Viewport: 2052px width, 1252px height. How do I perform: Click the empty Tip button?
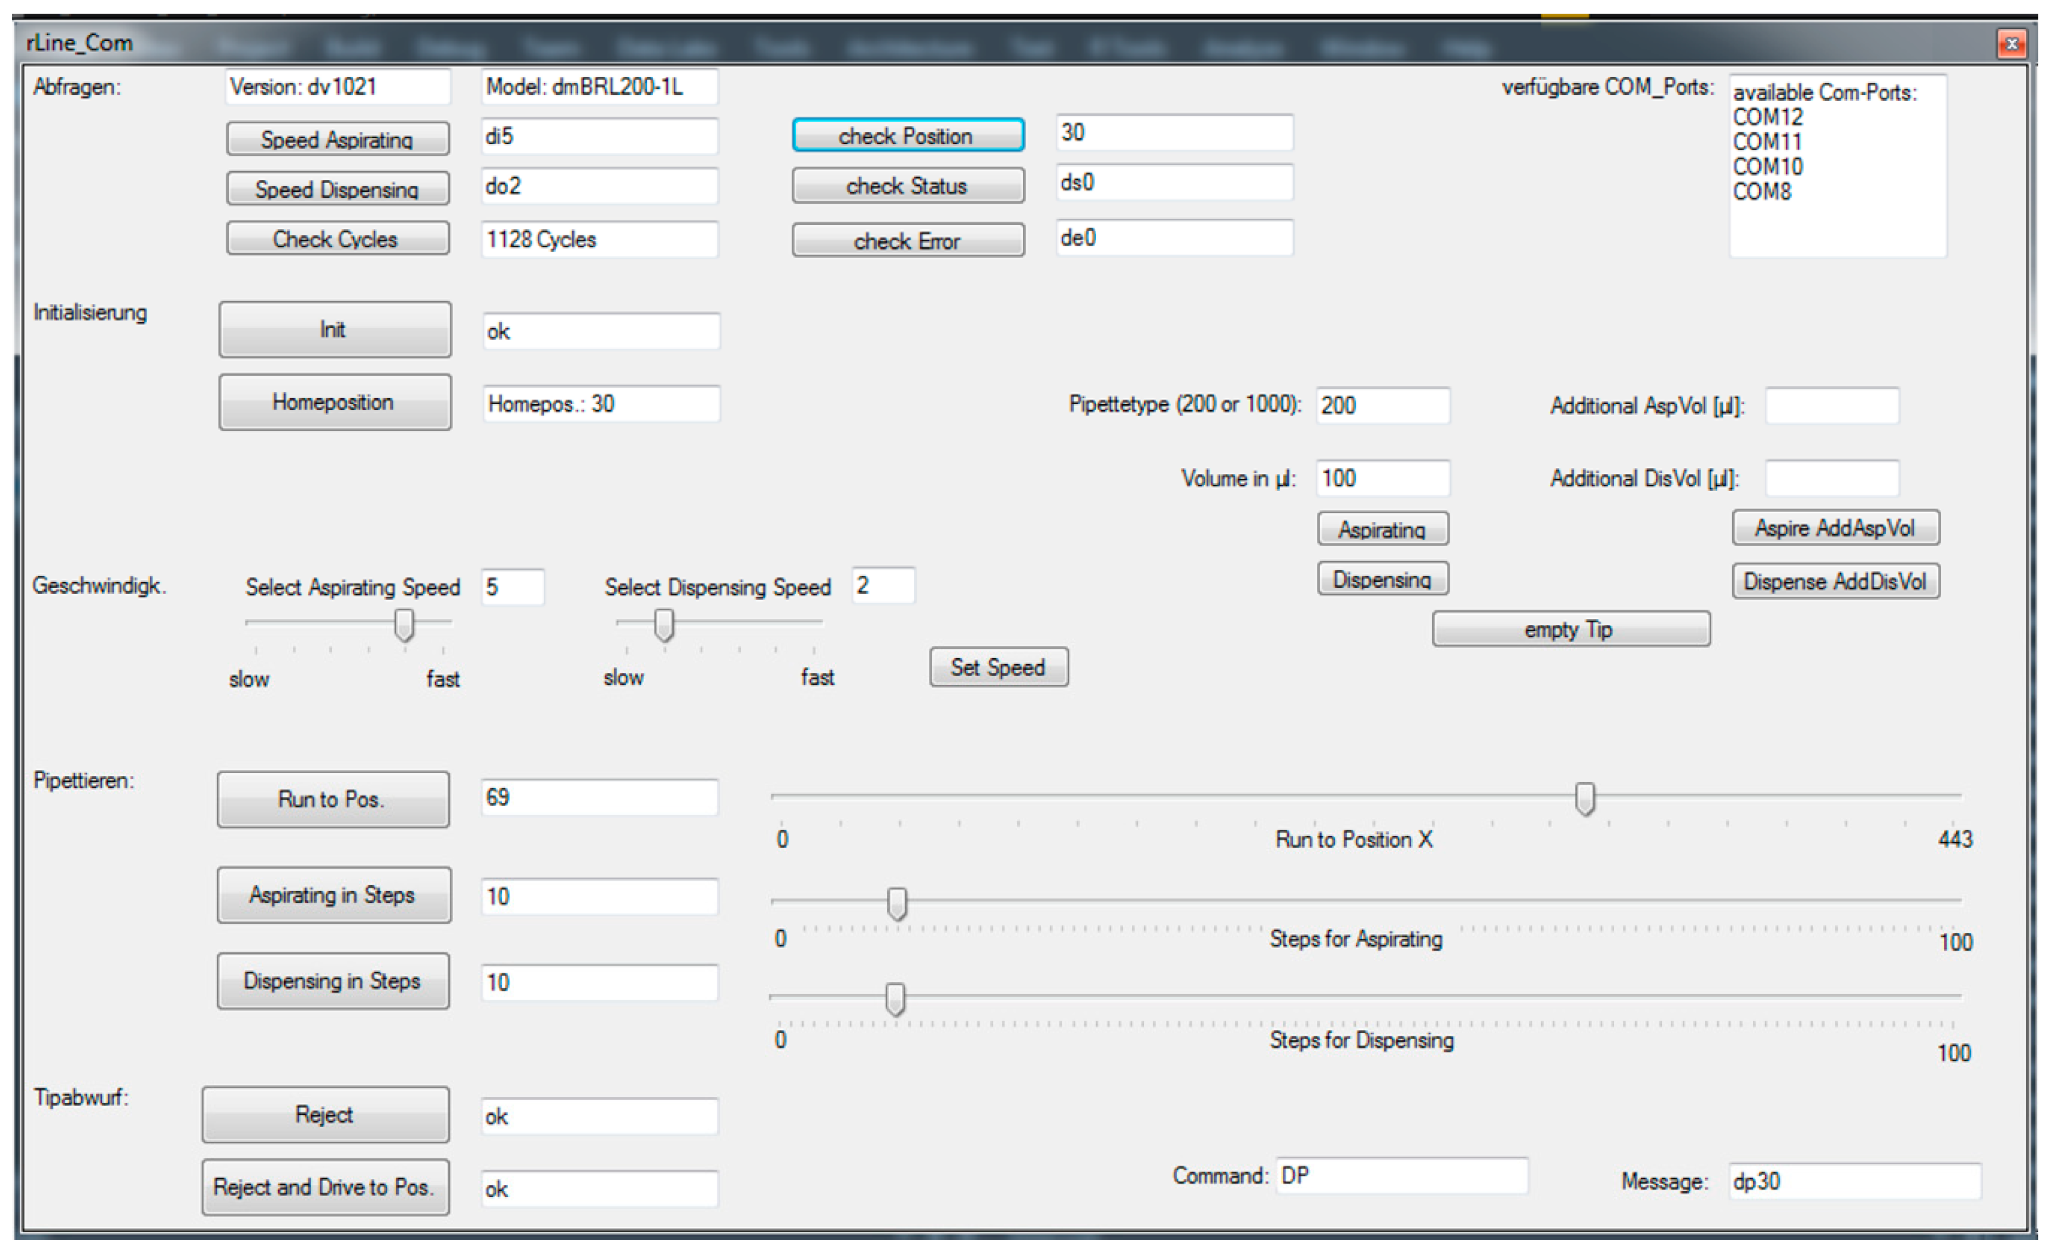click(x=1571, y=630)
